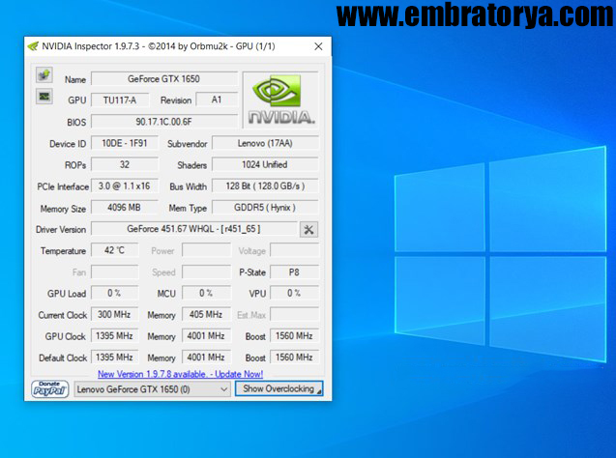Click the Mem Type field GDDR5 (Hynix)
The width and height of the screenshot is (616, 458).
pyautogui.click(x=265, y=207)
